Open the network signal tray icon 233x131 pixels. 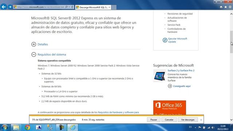[209, 127]
